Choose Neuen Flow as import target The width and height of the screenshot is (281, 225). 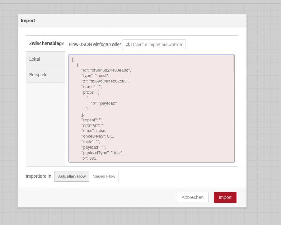pyautogui.click(x=104, y=176)
